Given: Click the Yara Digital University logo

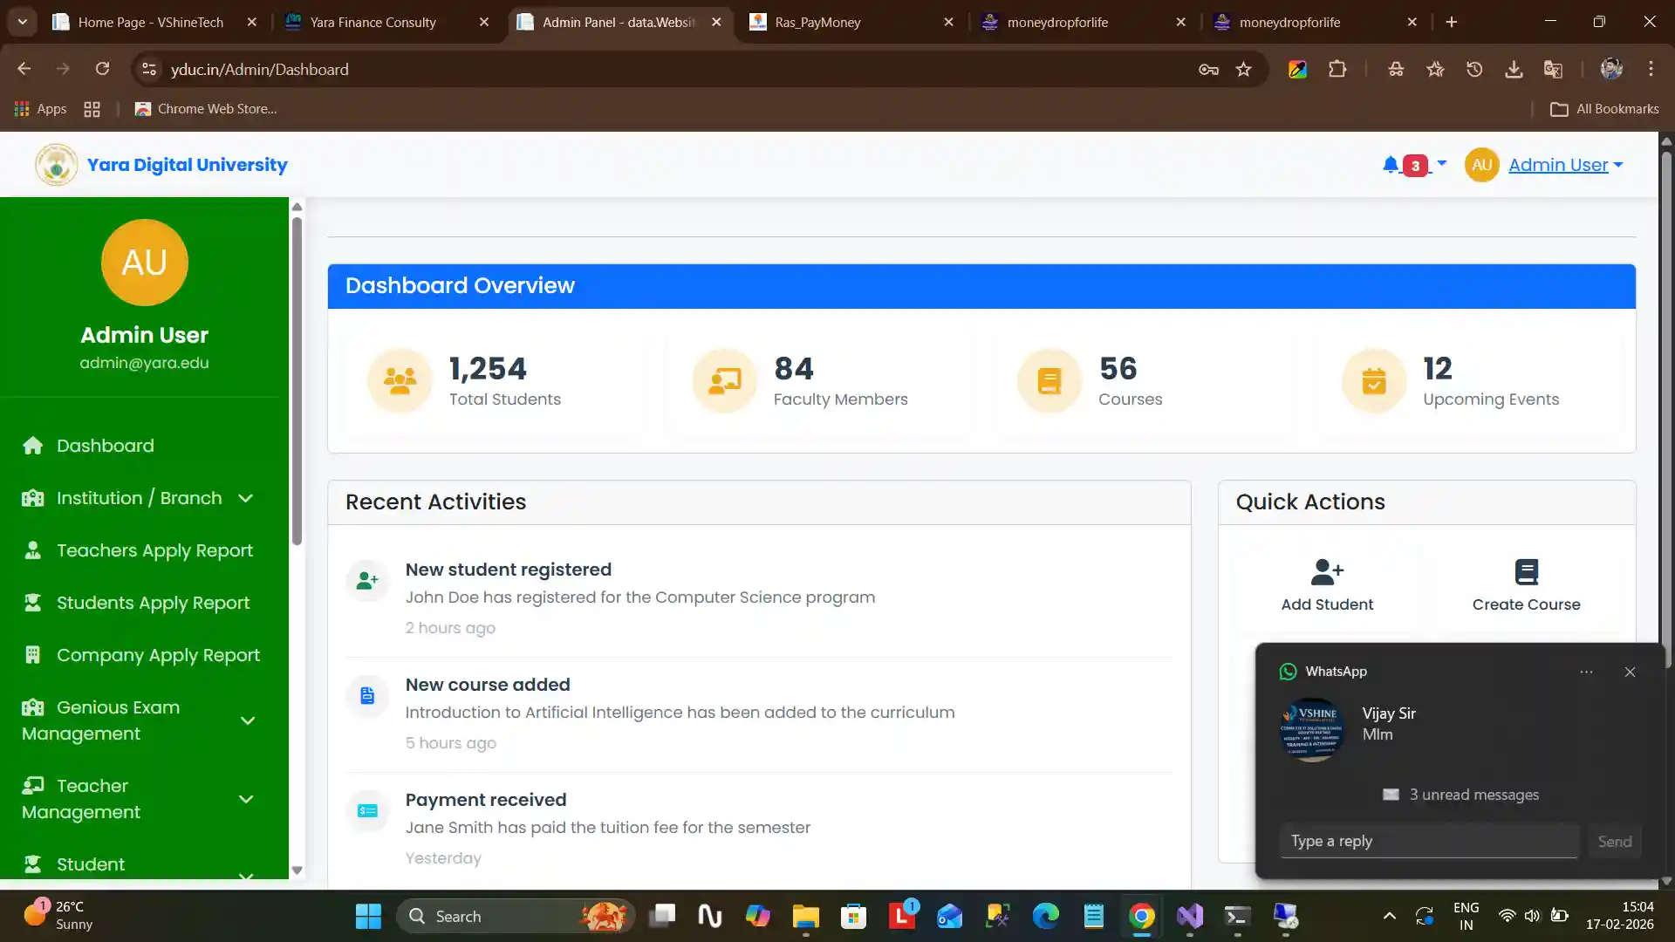Looking at the screenshot, I should click(57, 165).
